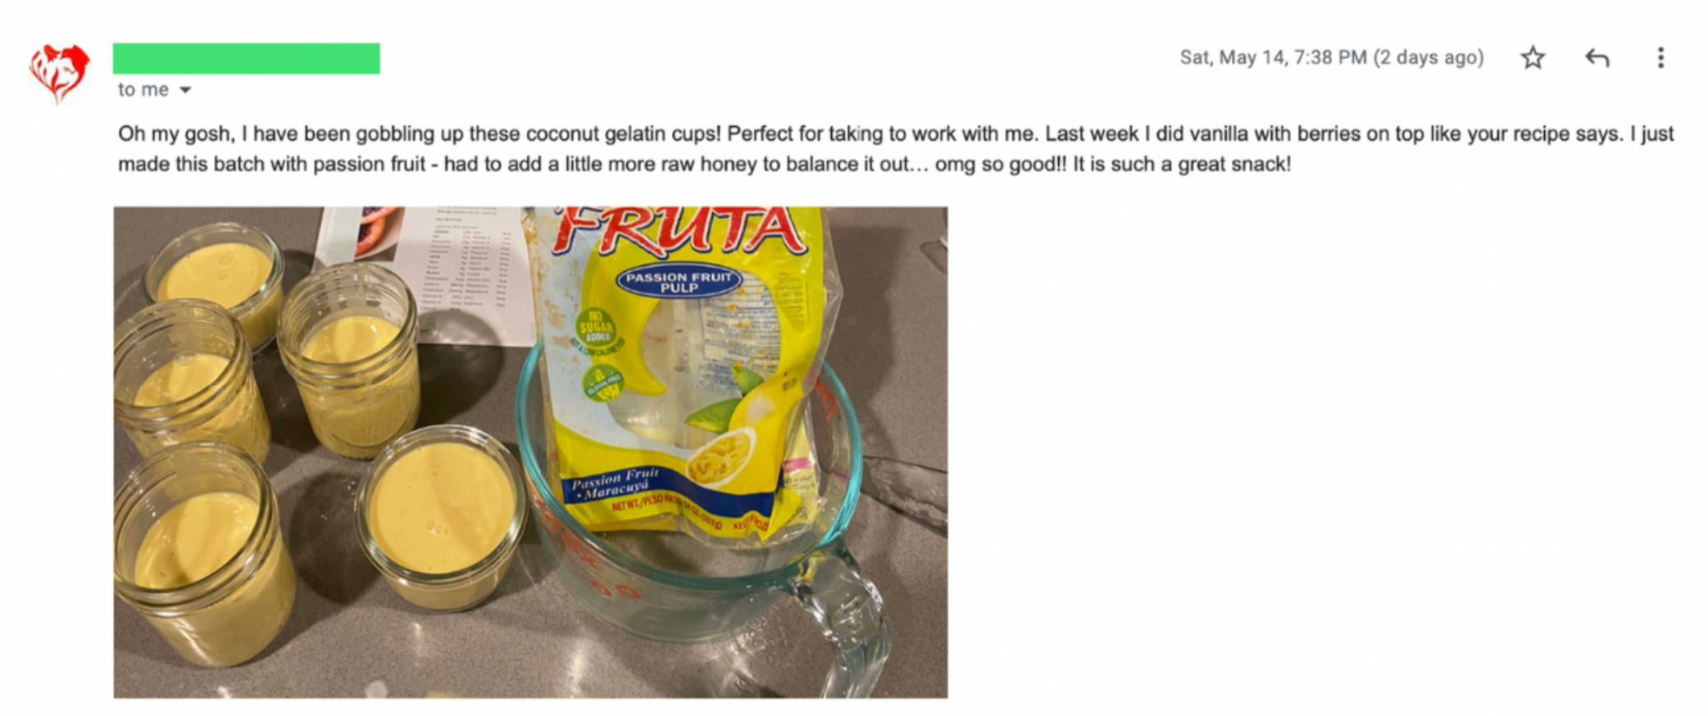Click the "to me" recipient text
The image size is (1708, 716).
pos(143,90)
